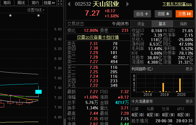Open the orange 交易 trade button

point(184,14)
